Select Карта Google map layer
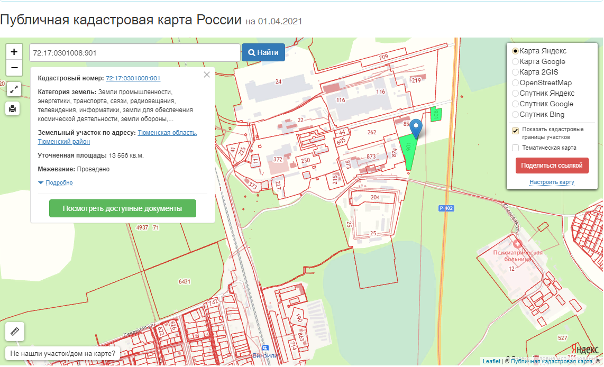The width and height of the screenshot is (604, 367). (515, 62)
